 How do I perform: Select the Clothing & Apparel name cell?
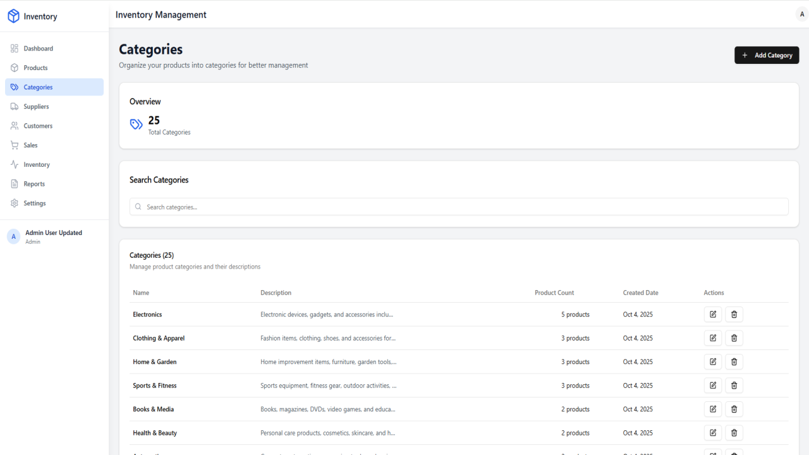point(159,338)
